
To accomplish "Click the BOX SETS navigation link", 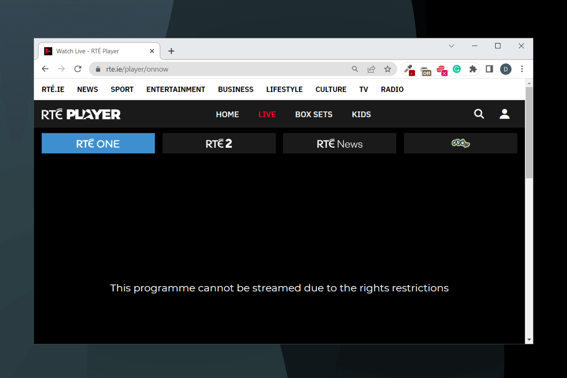I will click(314, 114).
